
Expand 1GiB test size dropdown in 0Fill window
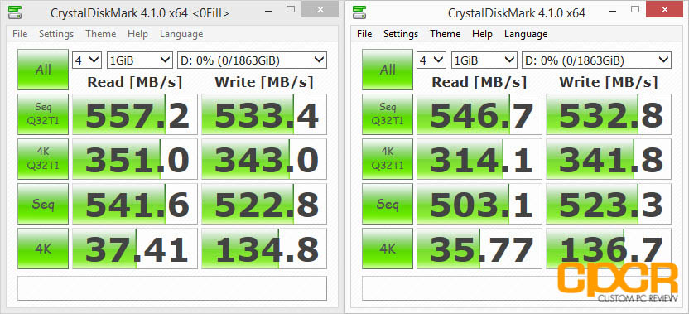click(x=140, y=60)
